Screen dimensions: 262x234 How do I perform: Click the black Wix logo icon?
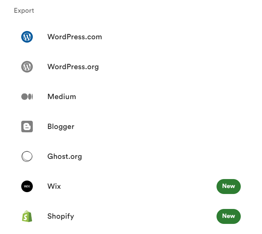pos(27,187)
